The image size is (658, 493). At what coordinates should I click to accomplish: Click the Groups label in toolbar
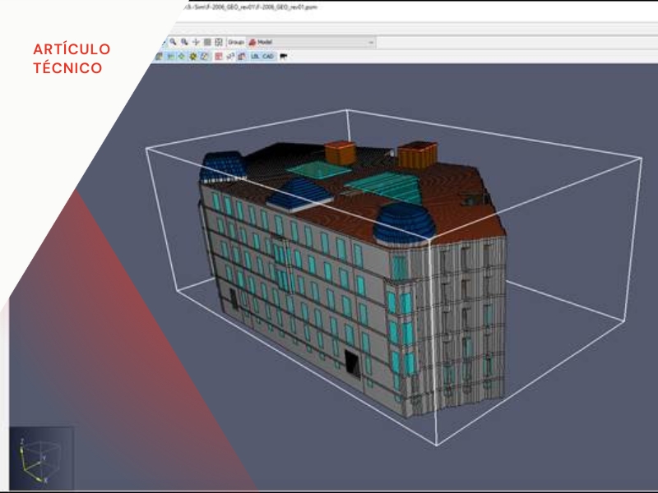(236, 42)
